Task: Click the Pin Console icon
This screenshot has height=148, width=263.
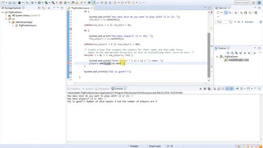Action: (237, 89)
